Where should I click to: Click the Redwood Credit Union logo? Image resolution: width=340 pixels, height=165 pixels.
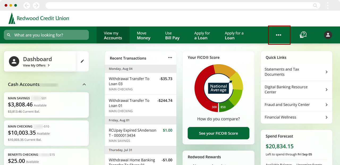tap(39, 18)
